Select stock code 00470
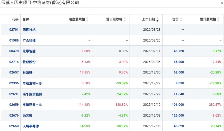The height and width of the screenshot is (131, 224). click(14, 51)
